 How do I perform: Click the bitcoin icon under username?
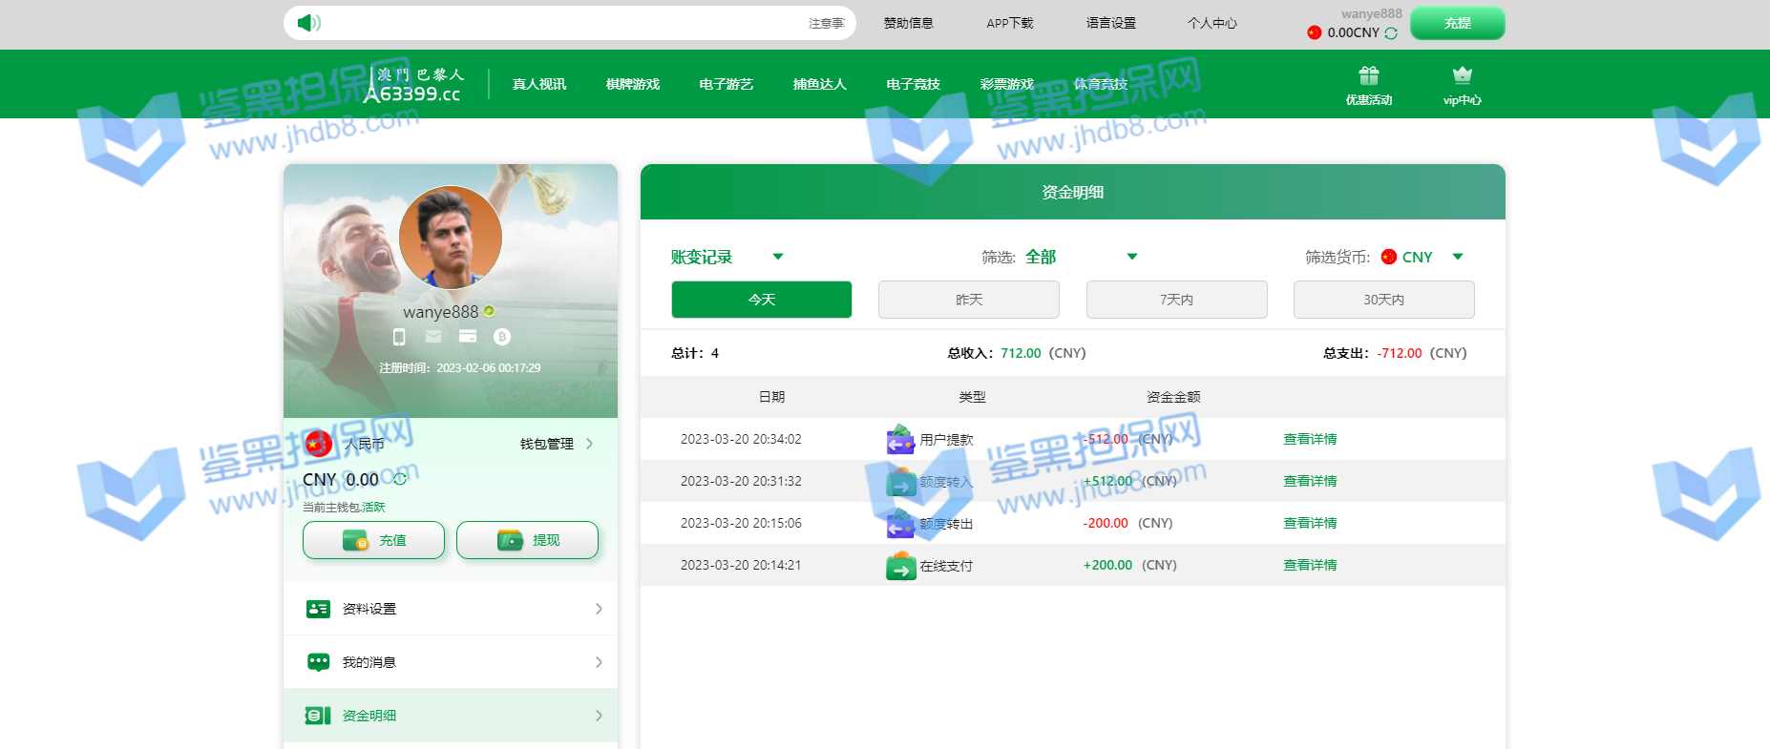(502, 337)
